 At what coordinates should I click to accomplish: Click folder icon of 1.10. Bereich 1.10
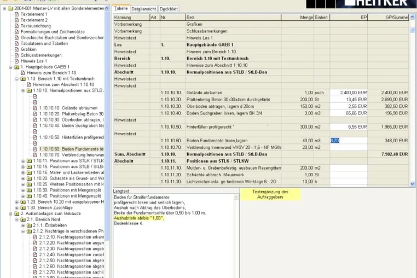(x=23, y=79)
